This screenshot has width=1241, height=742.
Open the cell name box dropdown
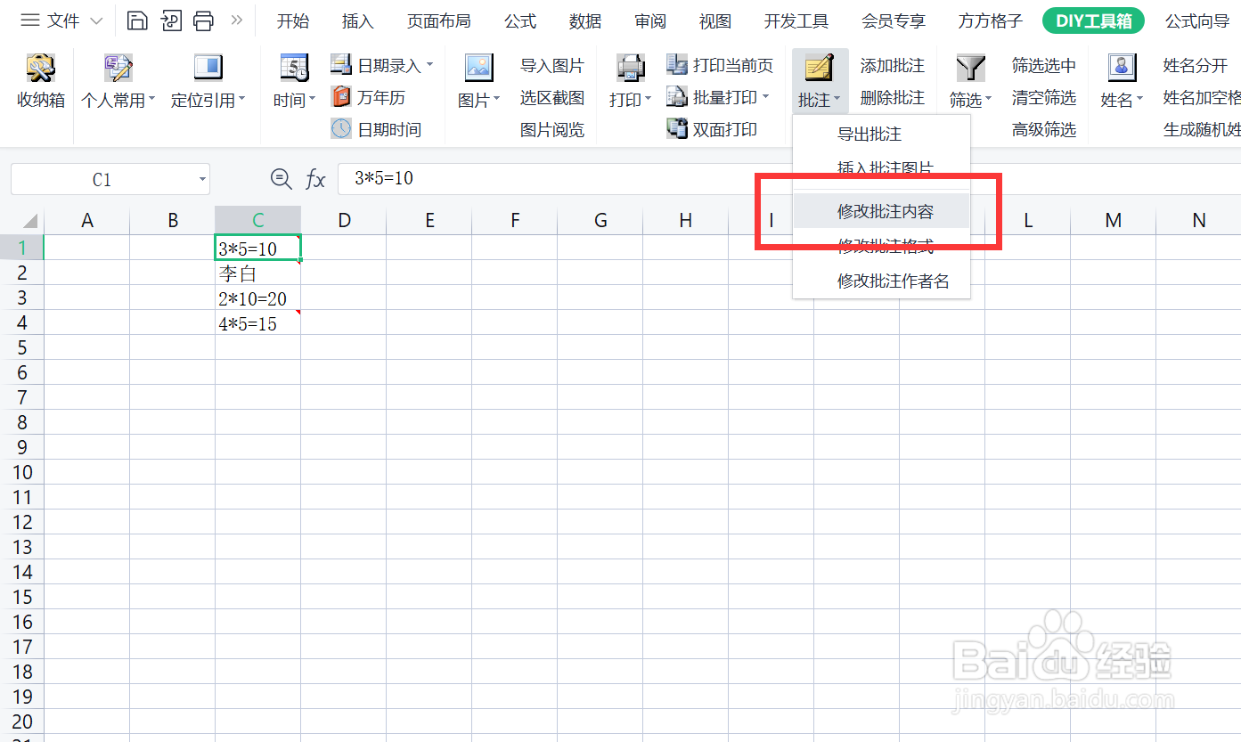coord(201,178)
